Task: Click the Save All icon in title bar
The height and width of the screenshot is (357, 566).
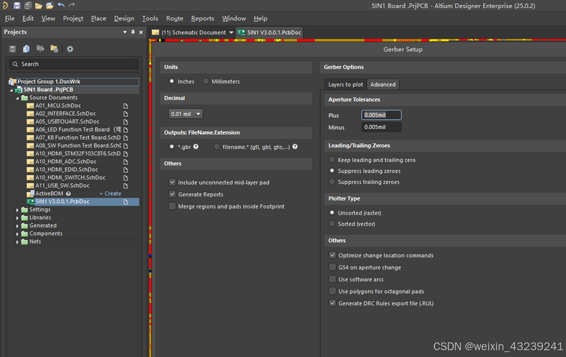Action: point(28,6)
